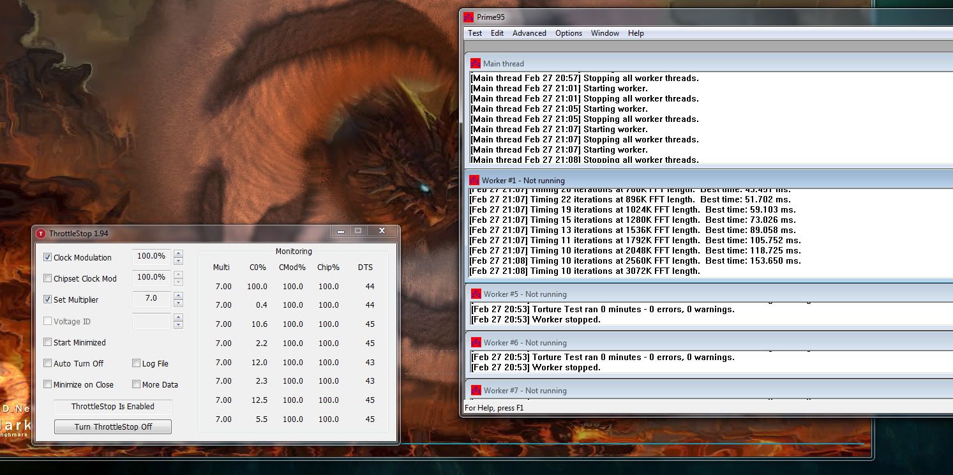Check the Log File option
953x475 pixels.
click(x=136, y=363)
